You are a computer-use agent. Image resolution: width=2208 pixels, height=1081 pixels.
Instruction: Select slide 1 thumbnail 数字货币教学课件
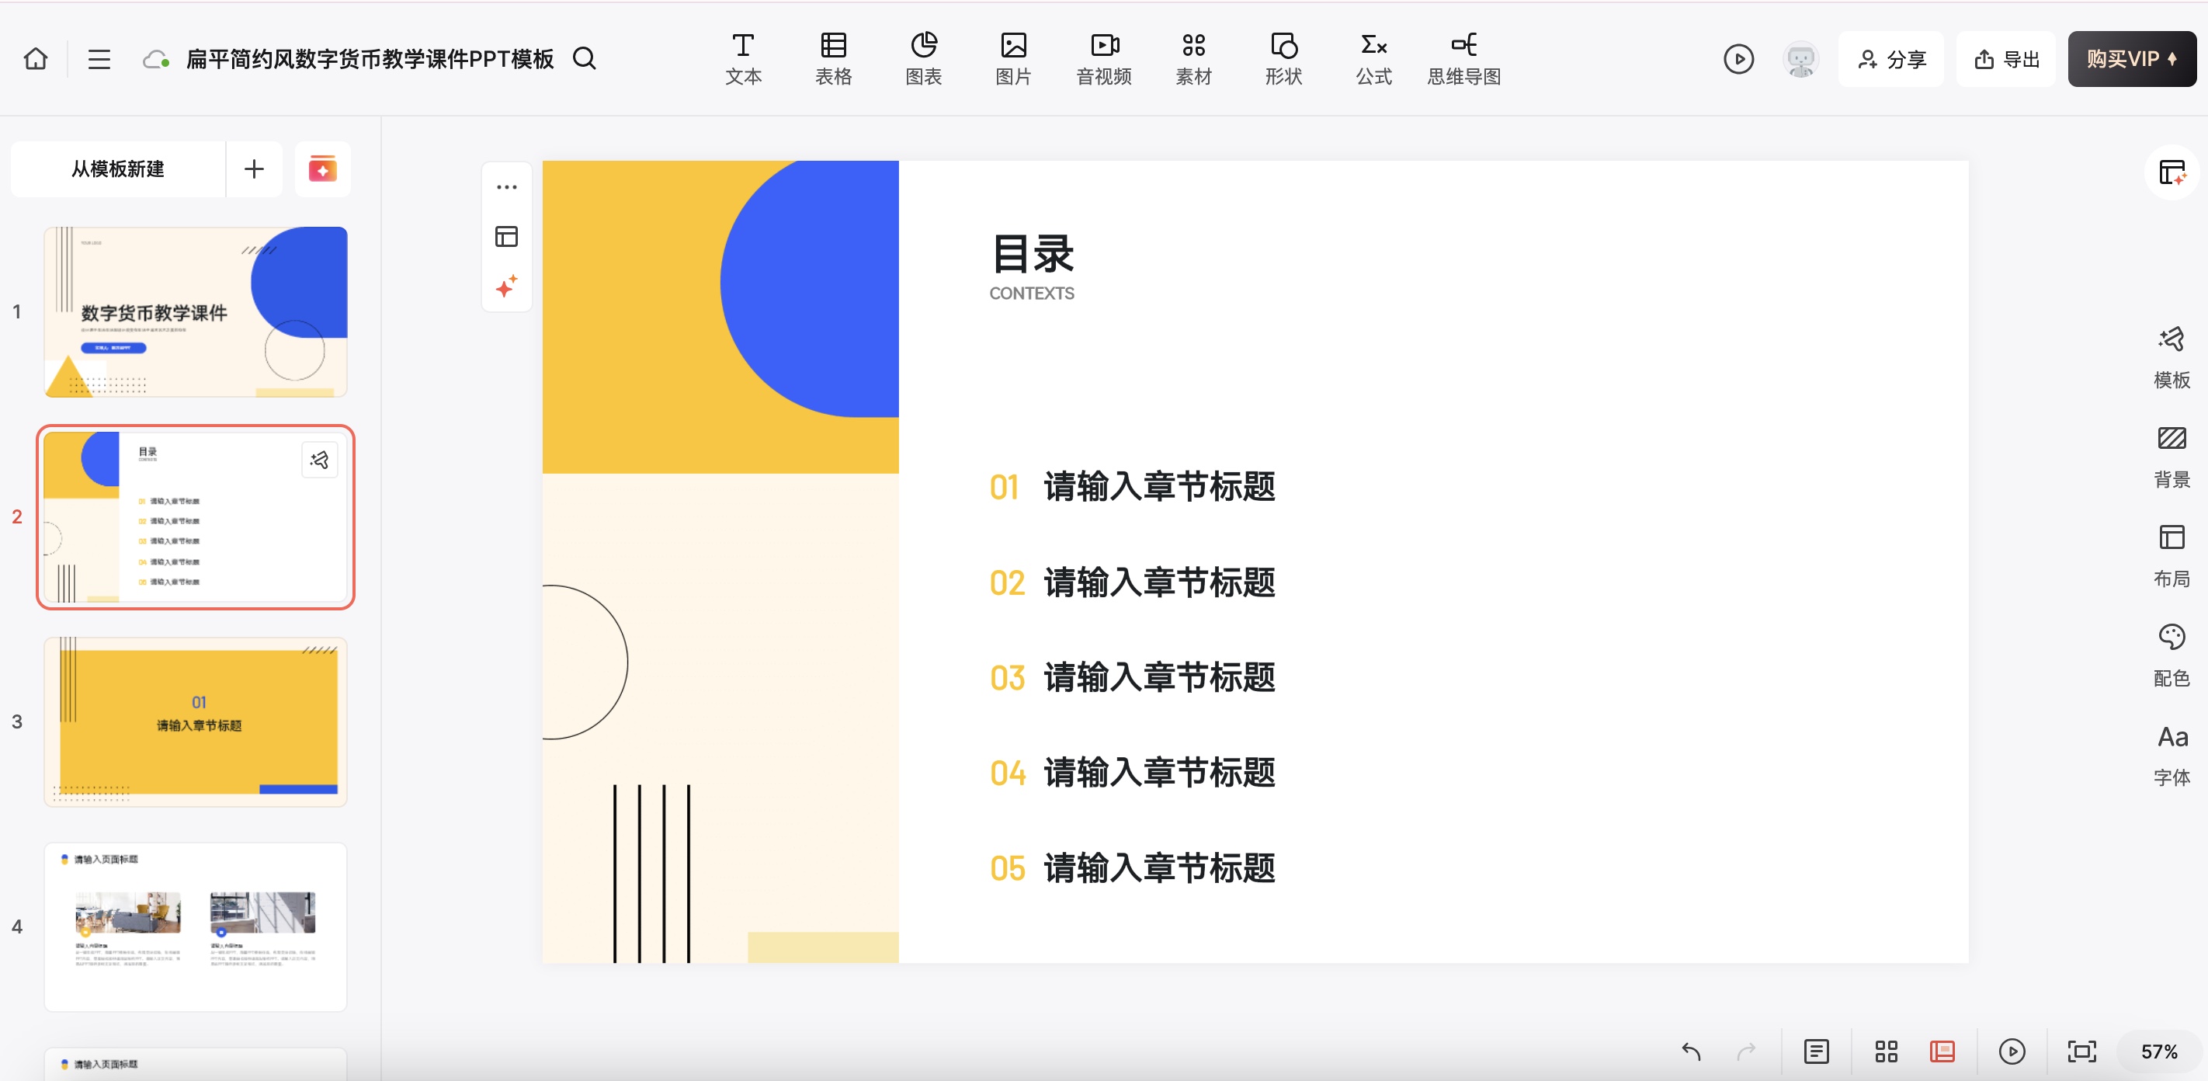(x=196, y=312)
